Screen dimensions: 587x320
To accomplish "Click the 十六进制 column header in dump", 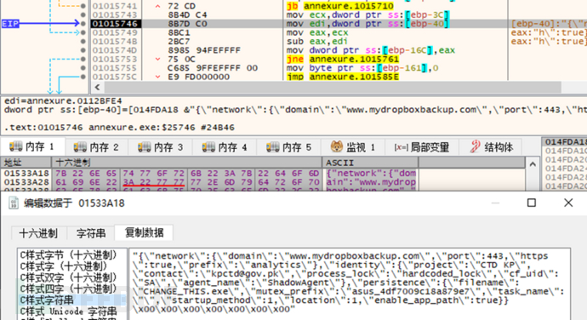I will [186, 163].
